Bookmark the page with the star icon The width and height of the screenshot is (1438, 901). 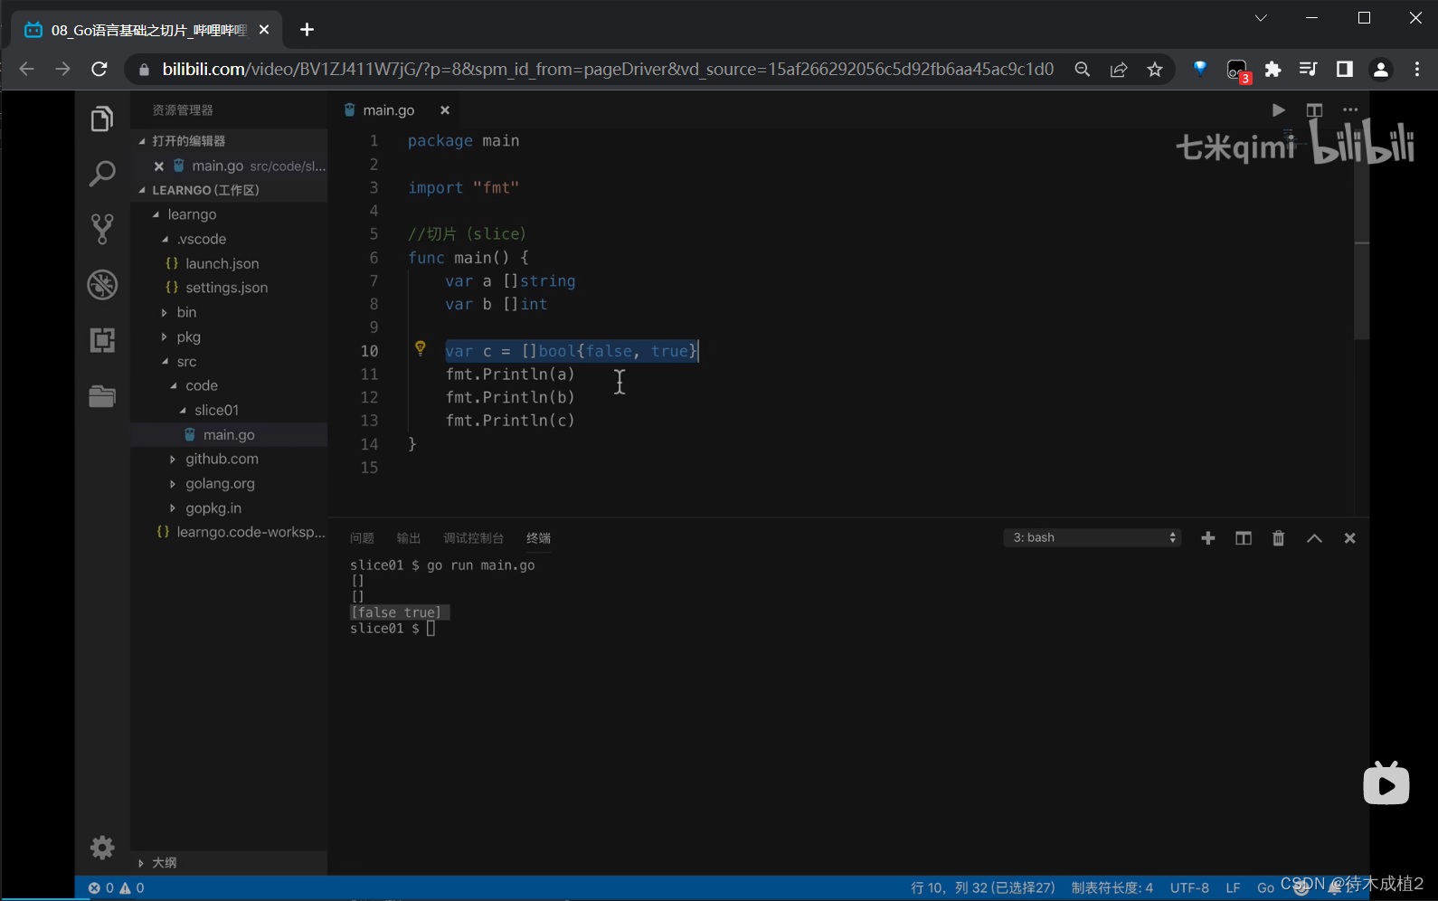pos(1155,70)
